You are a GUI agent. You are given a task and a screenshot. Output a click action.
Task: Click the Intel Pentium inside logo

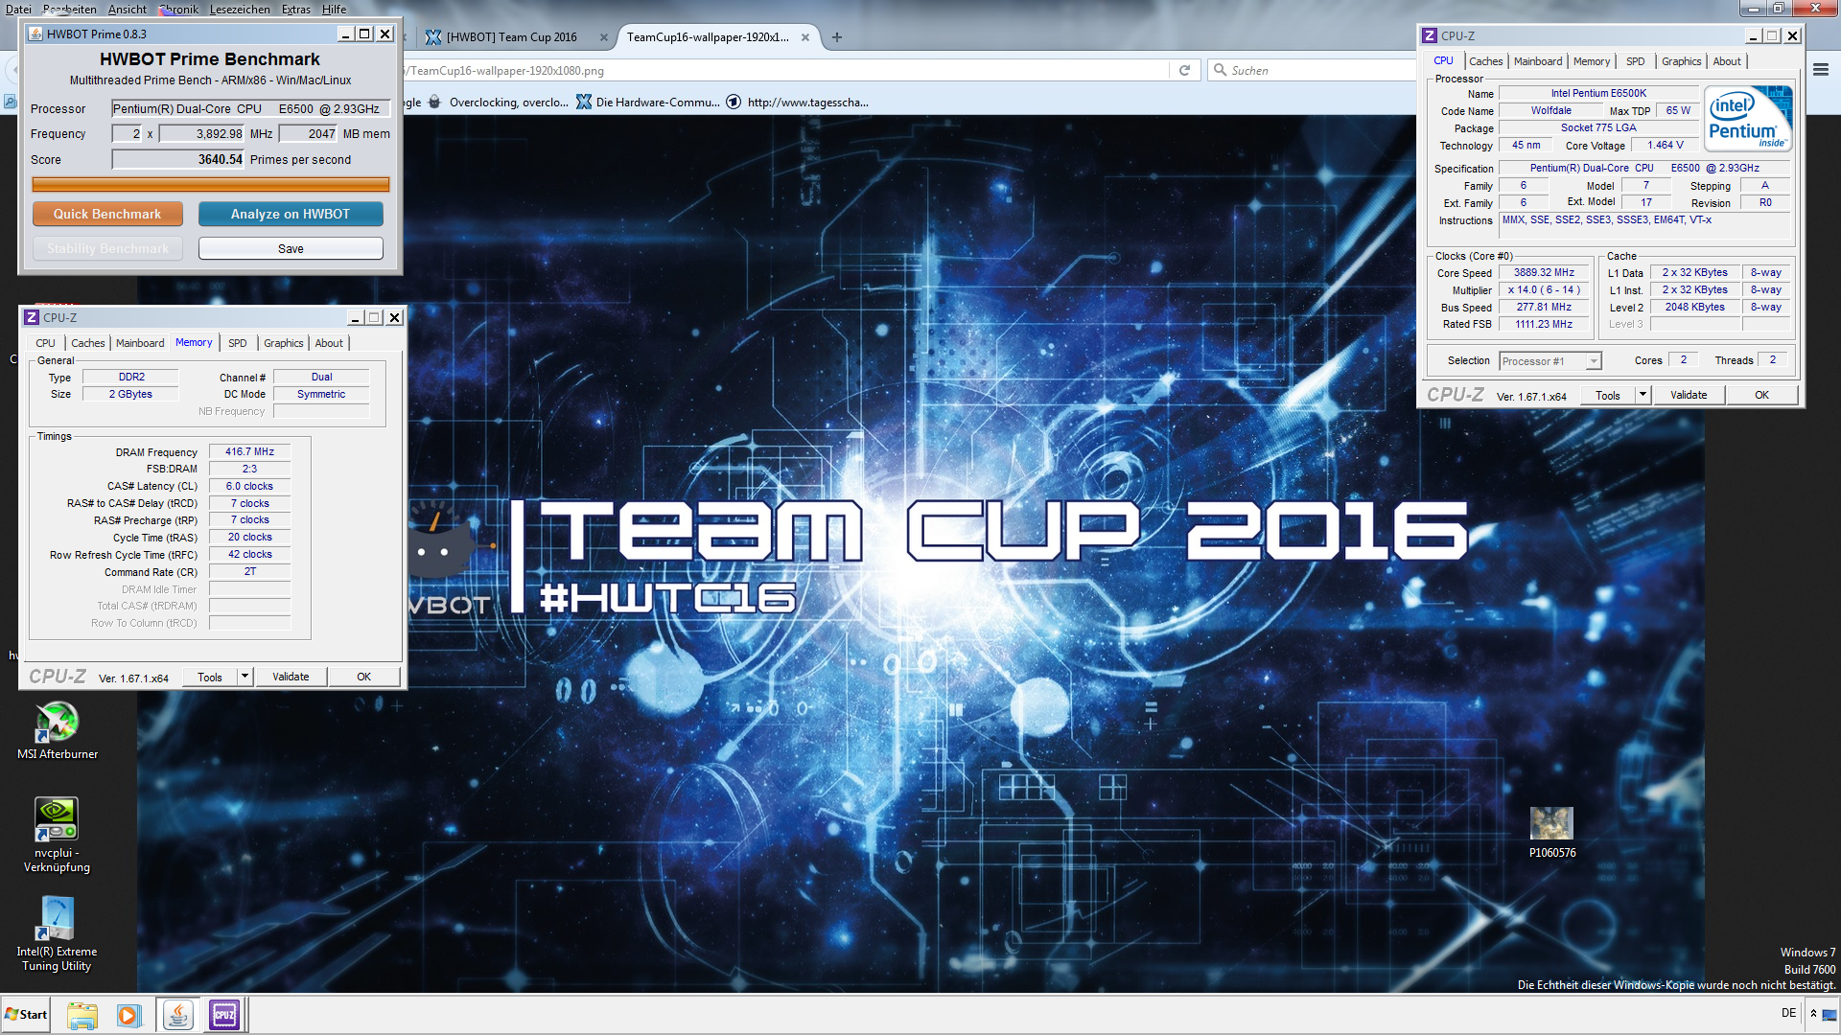(1749, 118)
